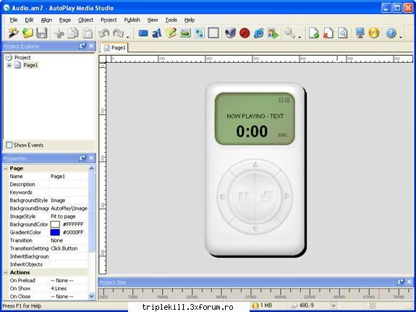Collapse the Actions properties section
Viewport: 416px width, 312px height.
pos(6,272)
